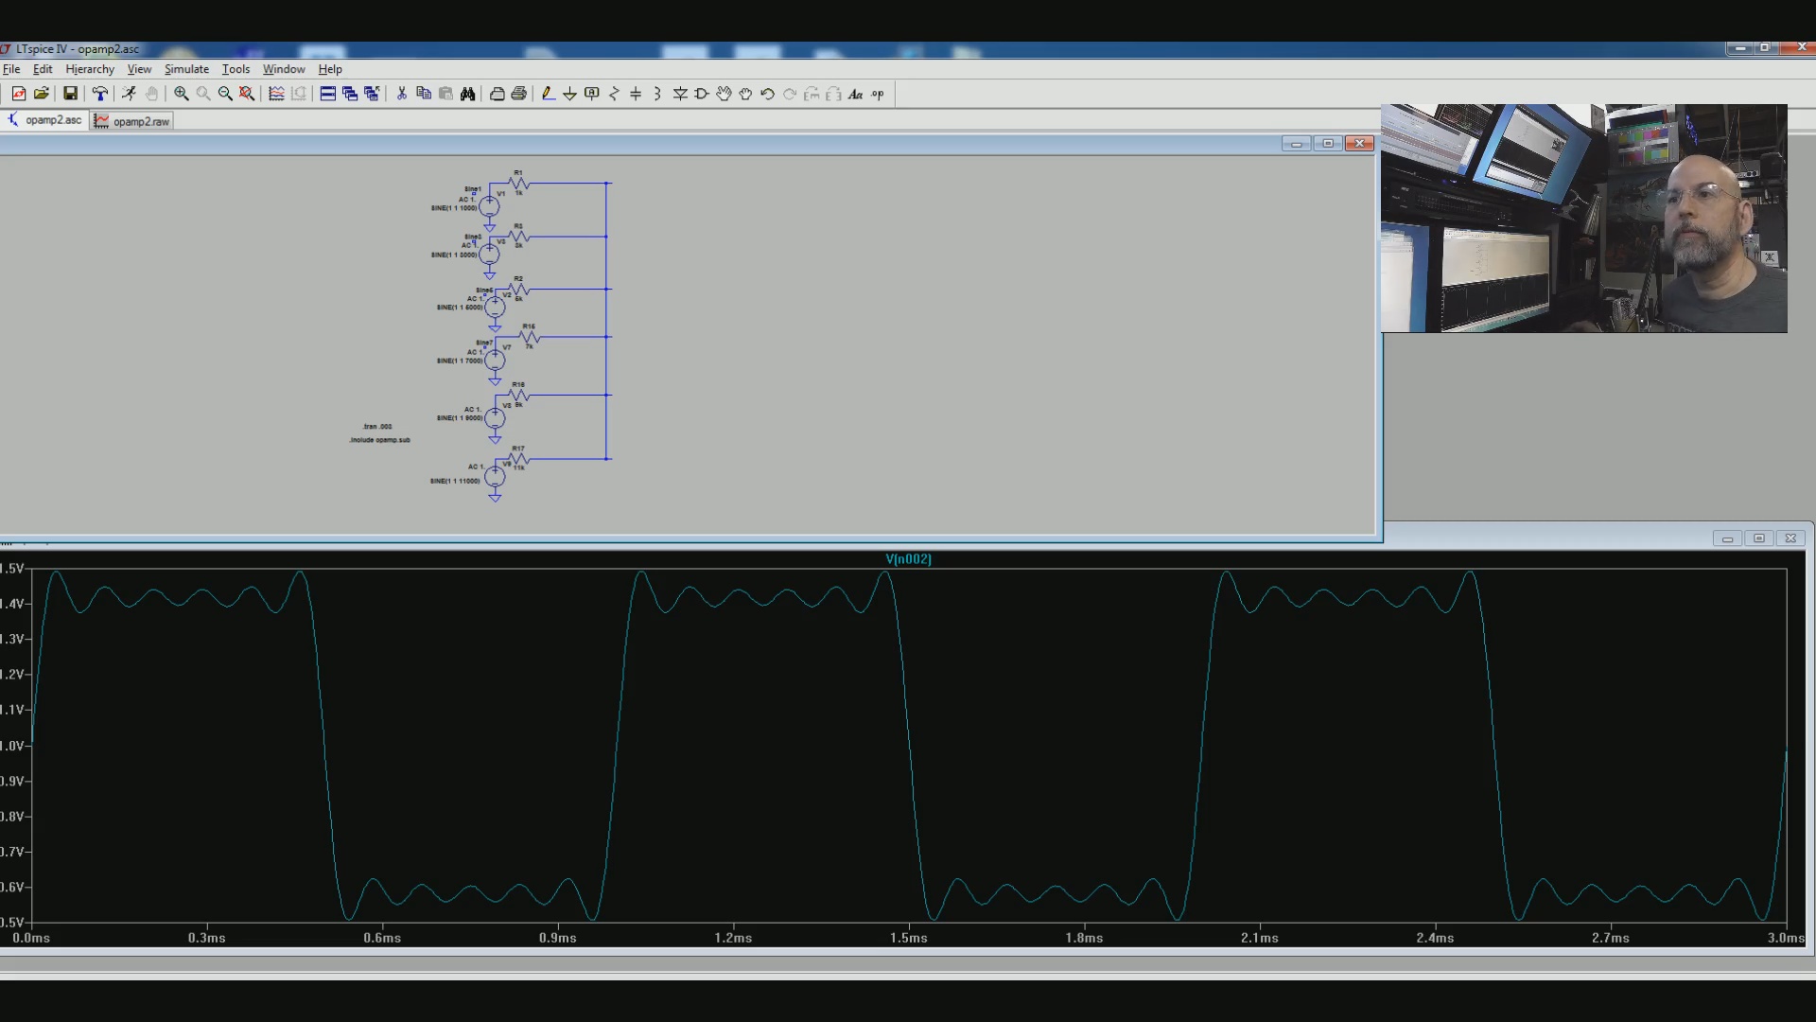Place a Ground symbol tool
The width and height of the screenshot is (1816, 1022).
pos(569,94)
